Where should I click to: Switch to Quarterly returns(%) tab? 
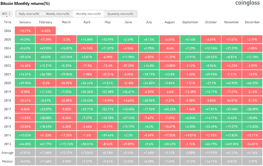(120, 14)
